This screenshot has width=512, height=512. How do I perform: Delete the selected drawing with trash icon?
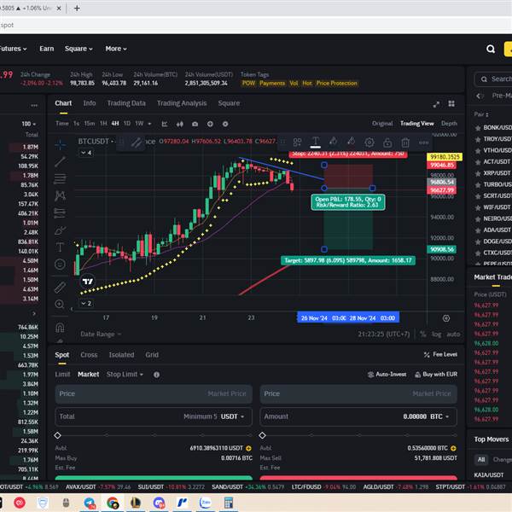(405, 143)
